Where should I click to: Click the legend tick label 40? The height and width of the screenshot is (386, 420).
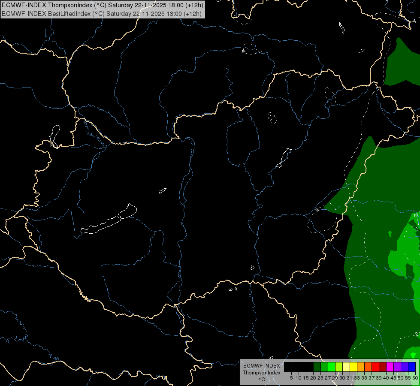[x=386, y=378]
